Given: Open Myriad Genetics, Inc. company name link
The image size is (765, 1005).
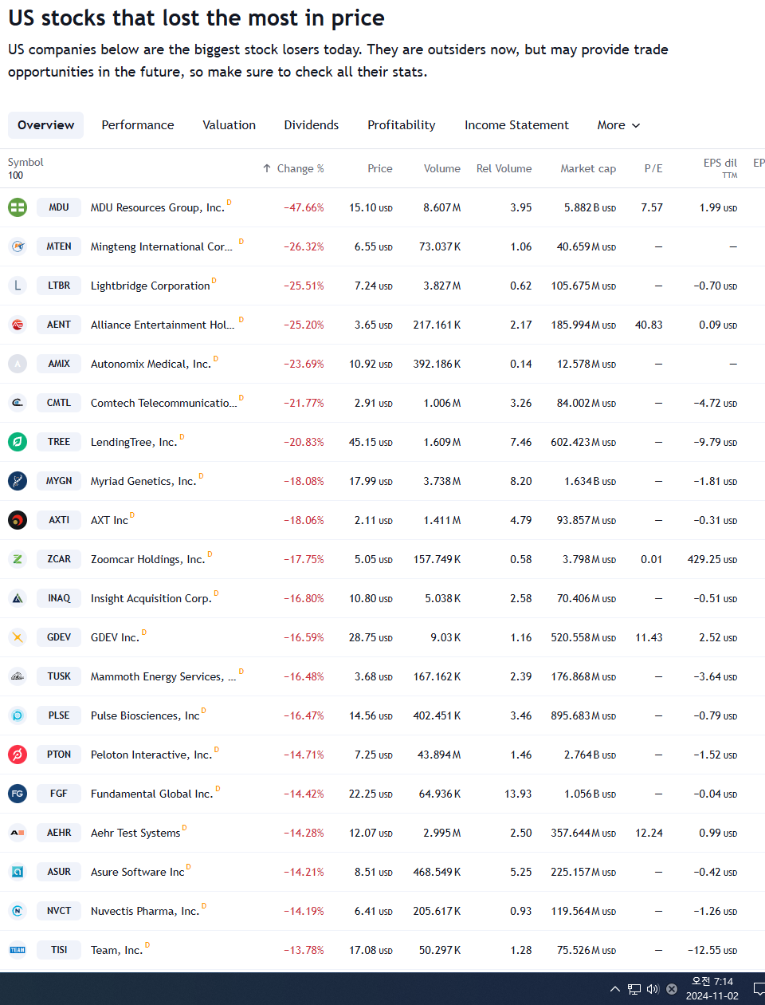Looking at the screenshot, I should pyautogui.click(x=143, y=481).
